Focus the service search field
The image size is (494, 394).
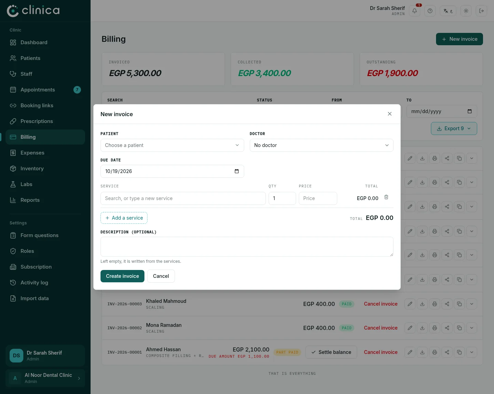tap(183, 198)
